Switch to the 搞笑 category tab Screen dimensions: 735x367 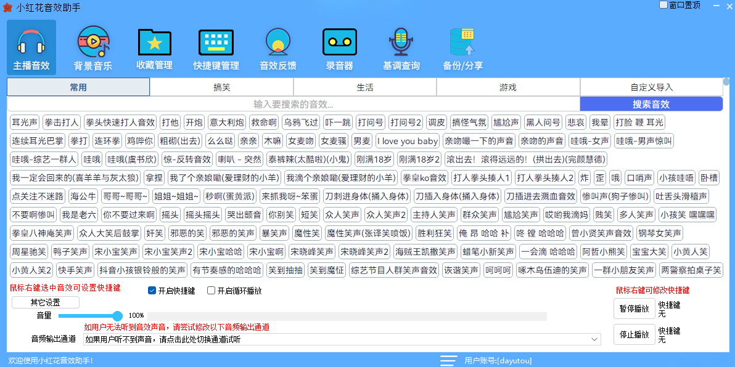coord(221,86)
